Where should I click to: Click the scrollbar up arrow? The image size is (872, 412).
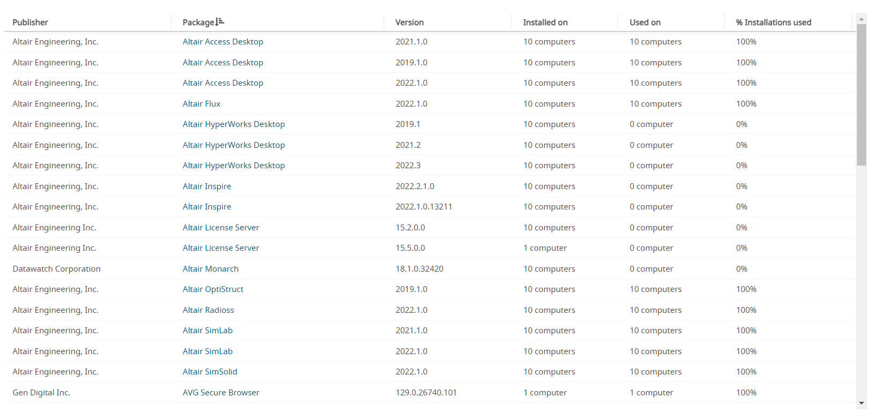[861, 19]
